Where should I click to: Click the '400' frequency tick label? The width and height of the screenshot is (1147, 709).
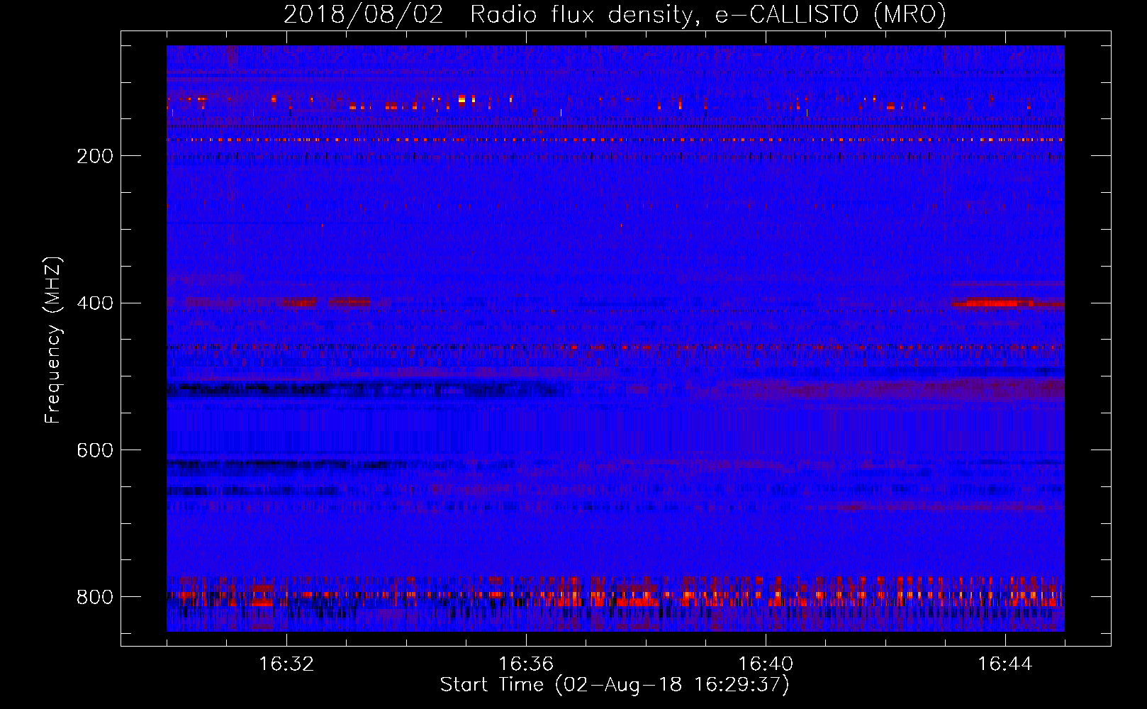(x=95, y=303)
